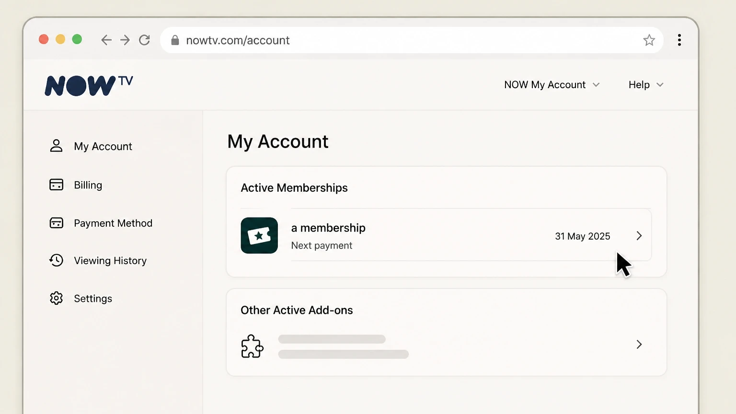Expand the Help dropdown menu
736x414 pixels.
click(646, 85)
